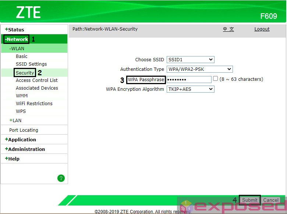
Task: Open the green help question mark icon
Action: tap(61, 178)
